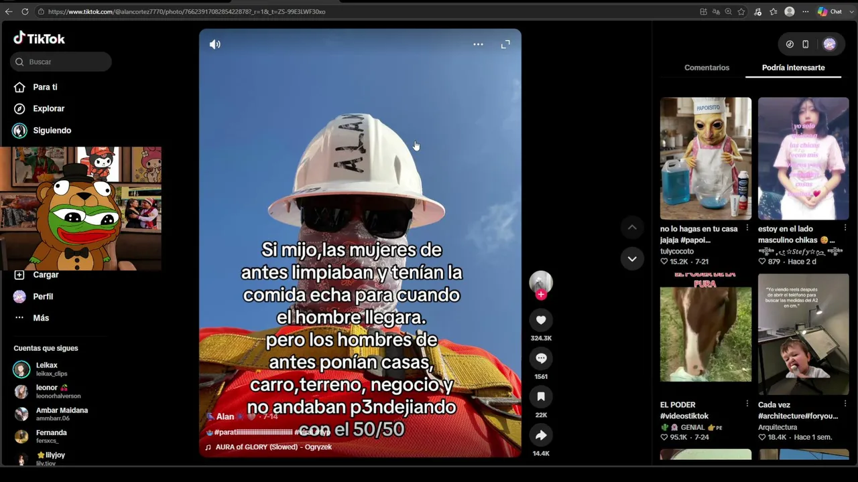Save the video with the bookmark icon
The width and height of the screenshot is (858, 482).
[x=541, y=397]
